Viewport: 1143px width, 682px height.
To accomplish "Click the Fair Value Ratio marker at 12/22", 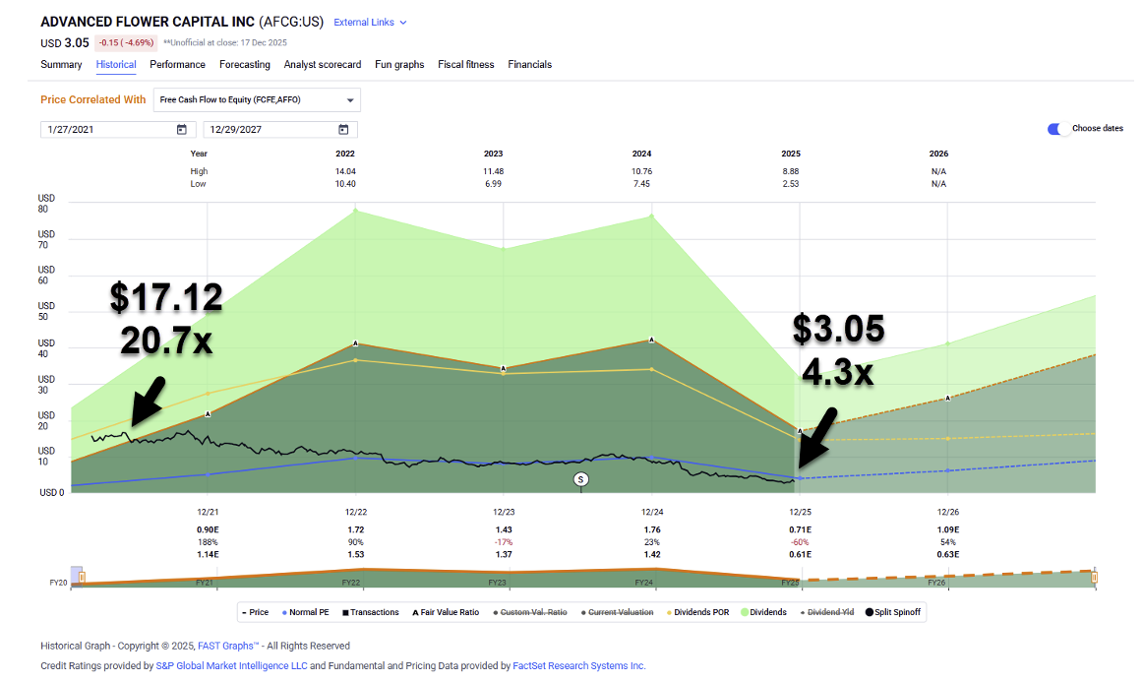I will coord(355,342).
